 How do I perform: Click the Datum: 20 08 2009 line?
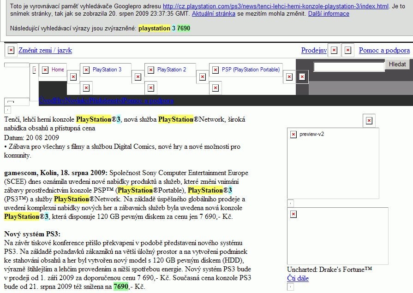pyautogui.click(x=31, y=137)
